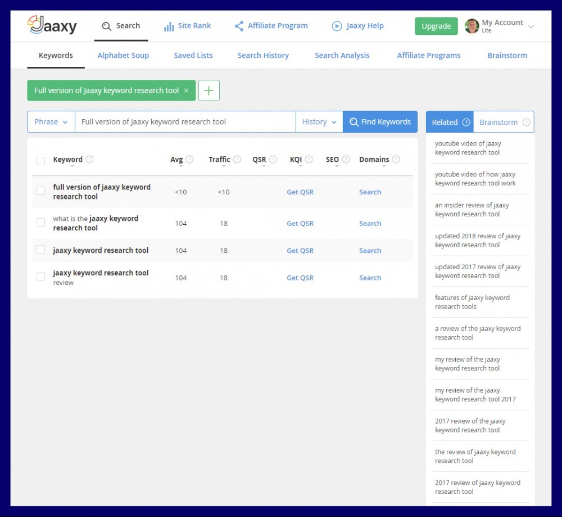The width and height of the screenshot is (562, 517).
Task: Open the Affiliate Programs tab
Action: 429,56
